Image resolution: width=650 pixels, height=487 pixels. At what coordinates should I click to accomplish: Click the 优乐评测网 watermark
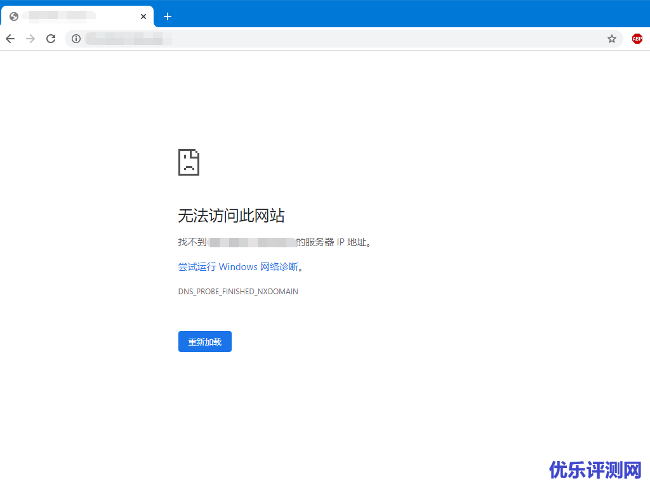click(x=595, y=470)
